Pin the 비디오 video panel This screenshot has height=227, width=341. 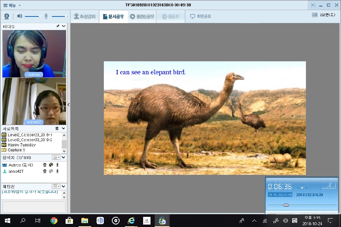(x=58, y=26)
